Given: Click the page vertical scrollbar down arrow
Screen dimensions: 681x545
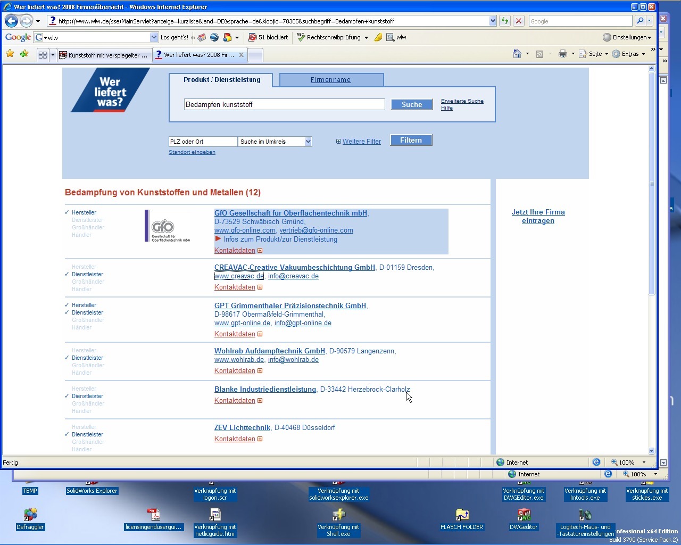Looking at the screenshot, I should click(652, 451).
